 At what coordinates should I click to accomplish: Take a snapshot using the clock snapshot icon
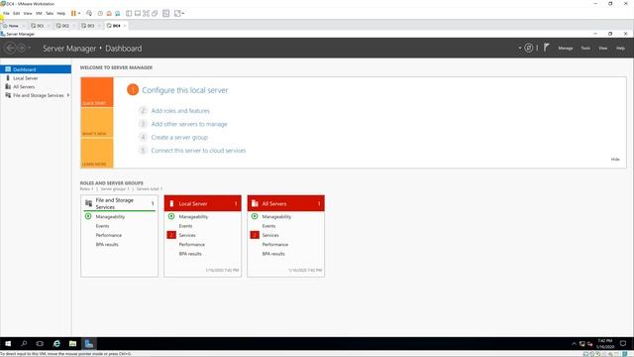click(100, 13)
